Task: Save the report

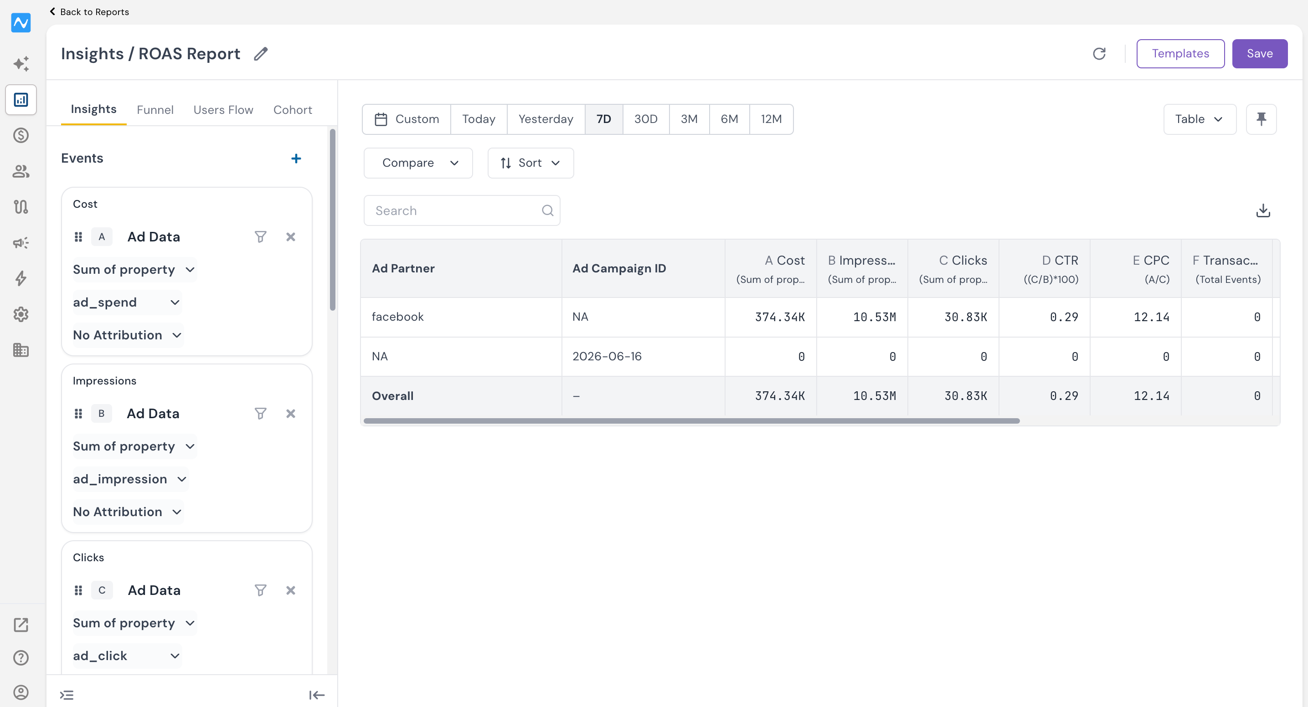Action: pyautogui.click(x=1260, y=54)
